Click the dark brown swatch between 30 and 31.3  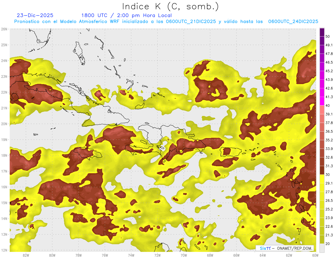(x=322, y=170)
